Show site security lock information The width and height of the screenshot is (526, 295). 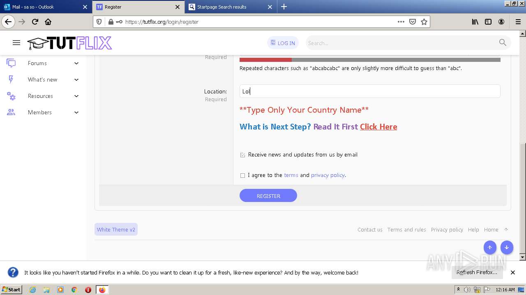pyautogui.click(x=111, y=22)
